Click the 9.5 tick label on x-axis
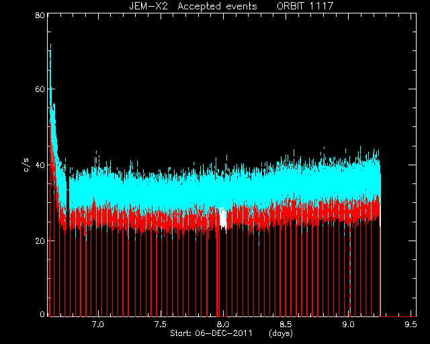430x344 pixels. [411, 325]
